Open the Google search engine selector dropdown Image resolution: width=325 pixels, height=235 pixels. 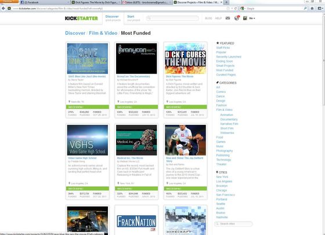pyautogui.click(x=243, y=9)
